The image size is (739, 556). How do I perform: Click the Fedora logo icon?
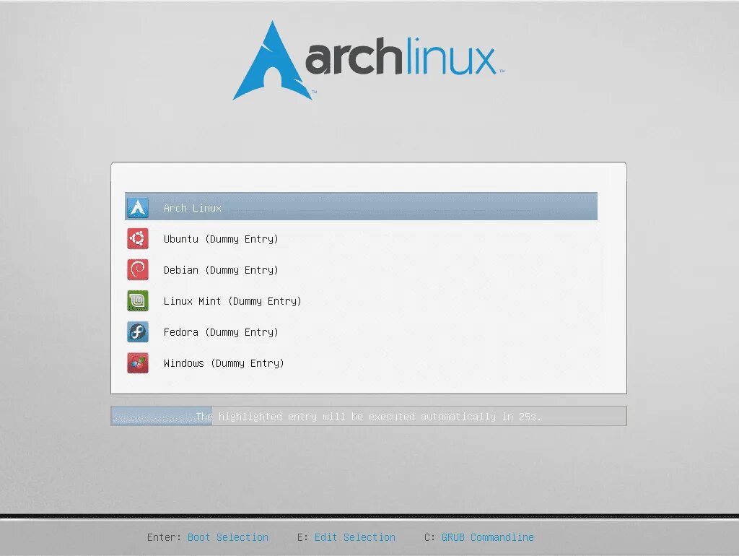click(x=138, y=332)
